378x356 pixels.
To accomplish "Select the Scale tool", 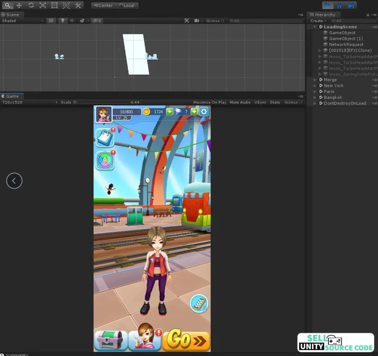I will pos(43,6).
